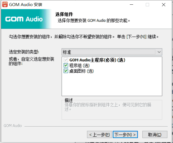173x143 pixels.
Task: Click the GOM Audio logo banner
Action: (26, 19)
